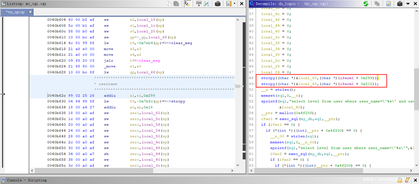Open the Decompile panel dropdown menu
The image size is (419, 184).
(408, 4)
